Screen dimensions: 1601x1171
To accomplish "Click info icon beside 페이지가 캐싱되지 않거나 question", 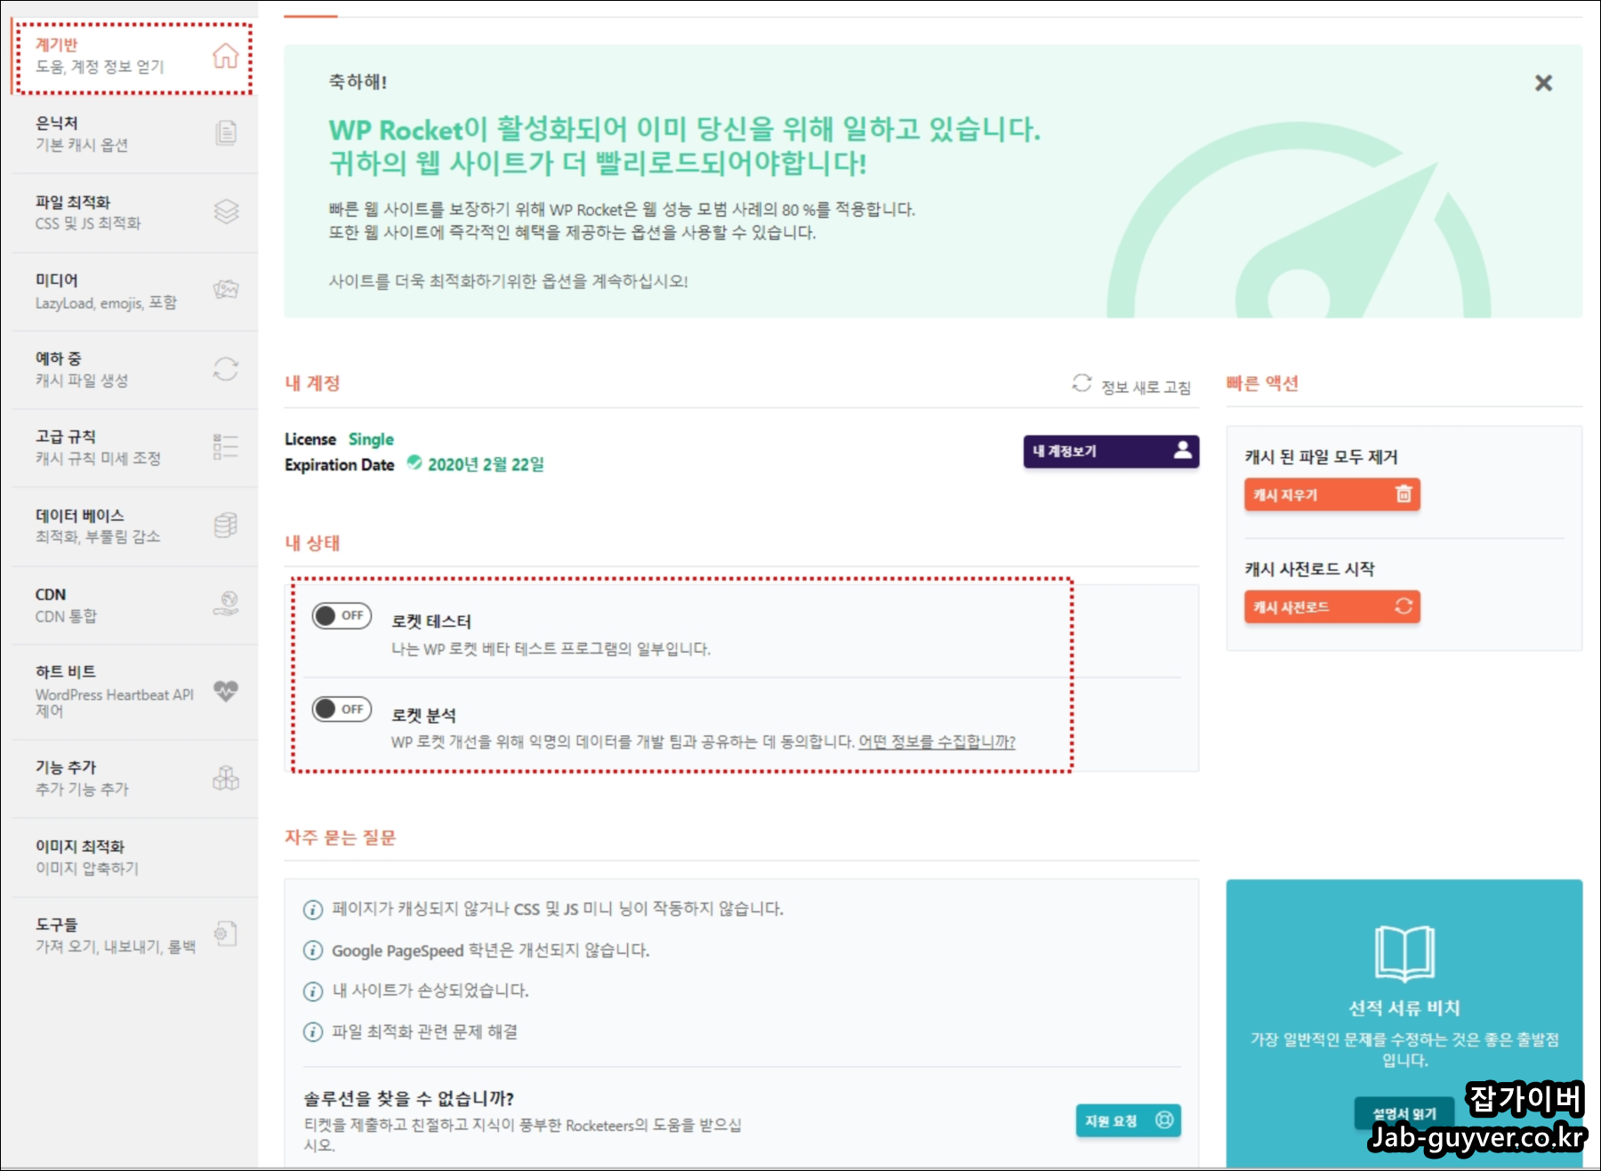I will (x=313, y=910).
